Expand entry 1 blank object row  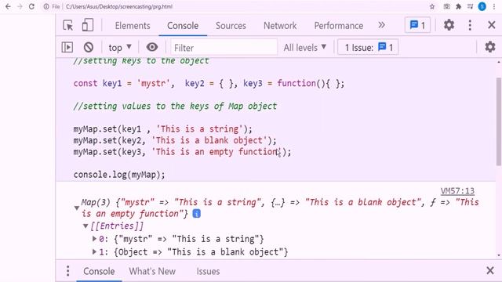(x=94, y=251)
